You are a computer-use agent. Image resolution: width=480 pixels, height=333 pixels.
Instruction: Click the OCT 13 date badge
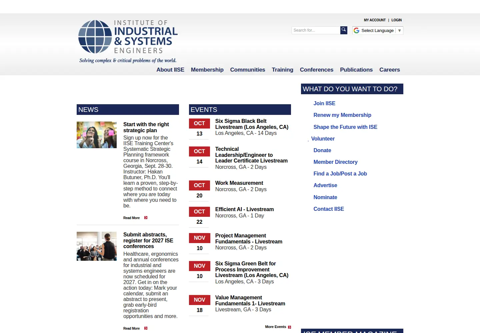[199, 129]
